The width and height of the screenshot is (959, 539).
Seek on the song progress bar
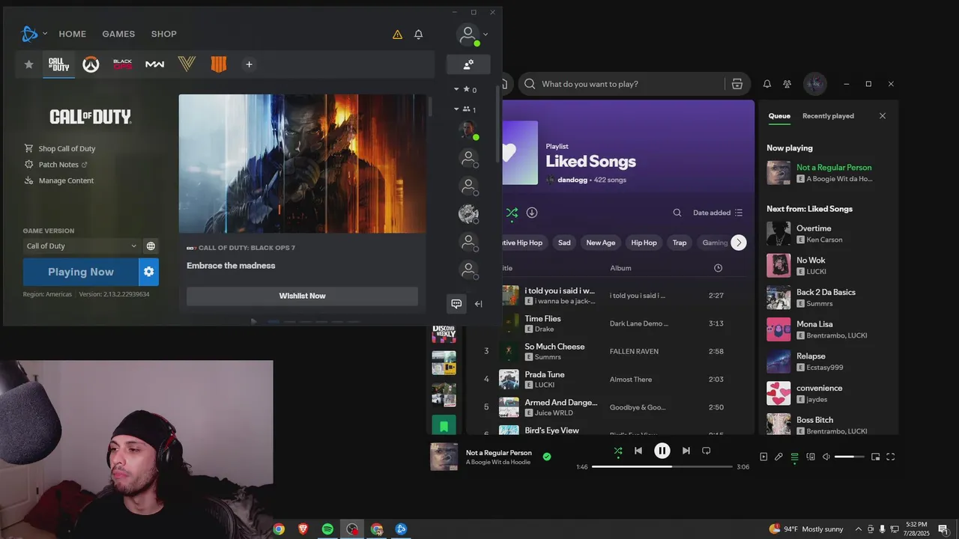[x=662, y=466]
